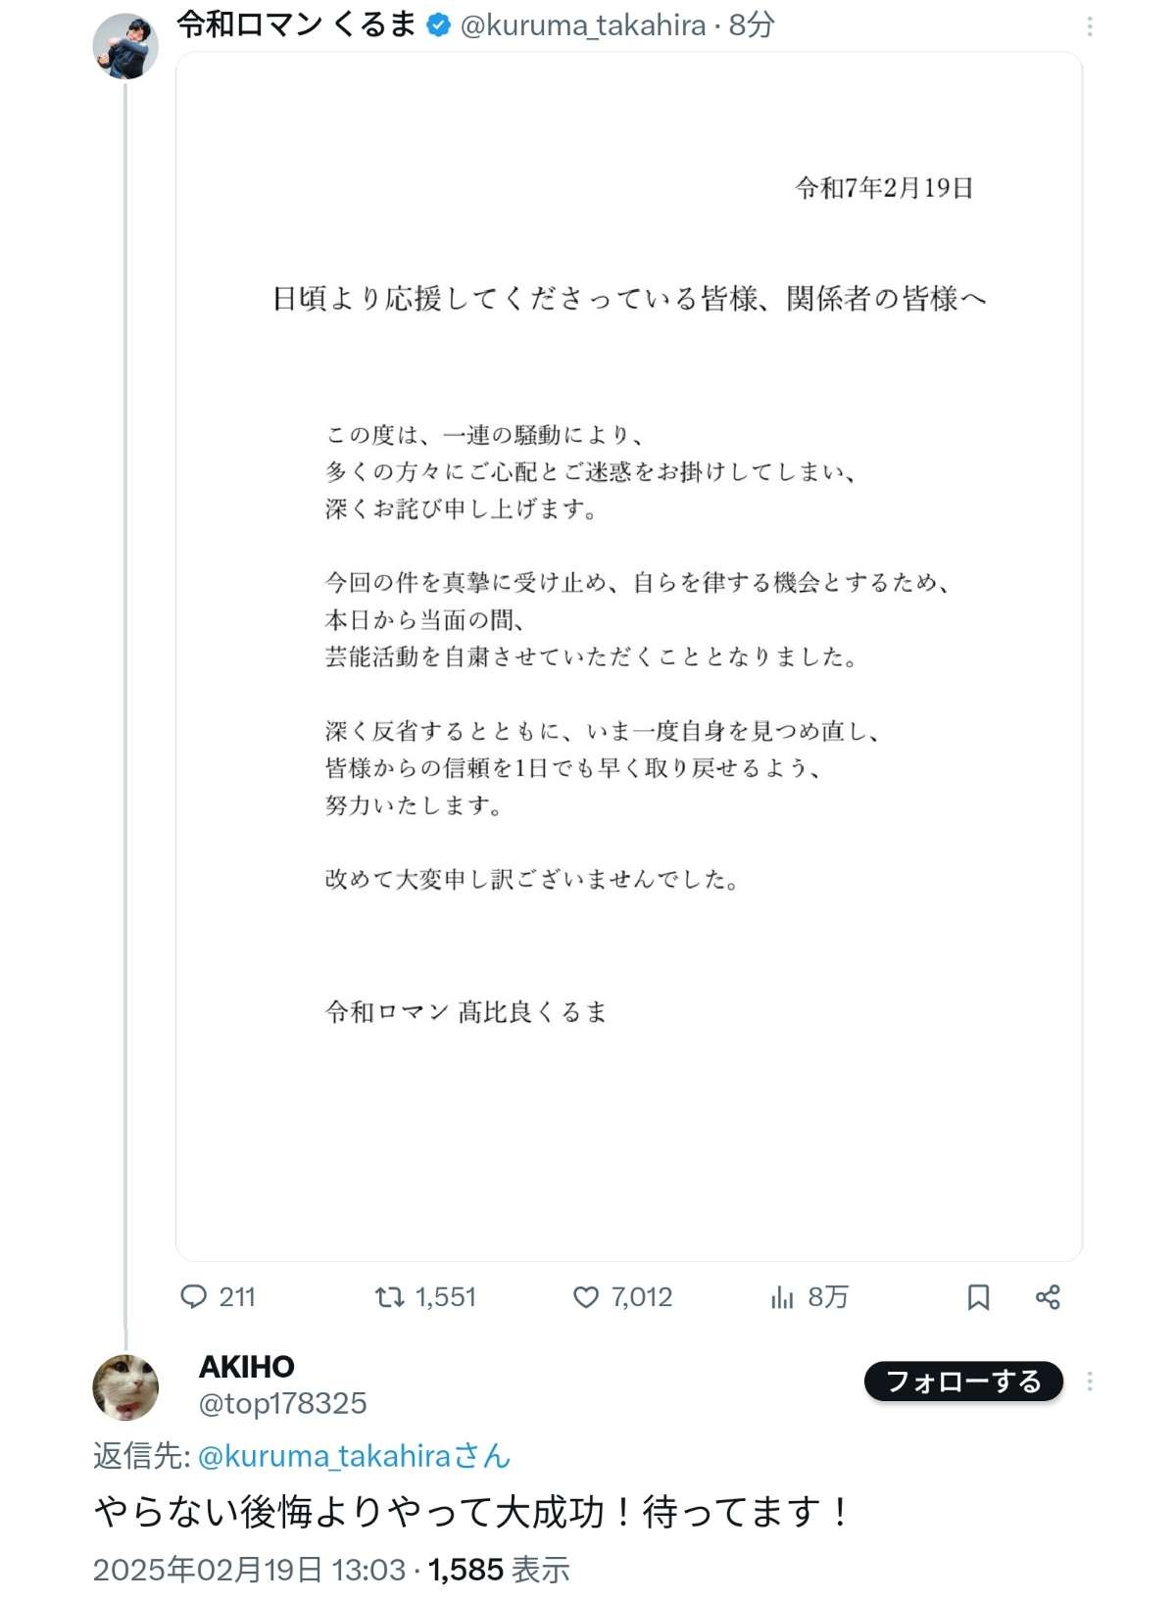
Task: Open the apology letter image attachment
Action: tap(629, 656)
